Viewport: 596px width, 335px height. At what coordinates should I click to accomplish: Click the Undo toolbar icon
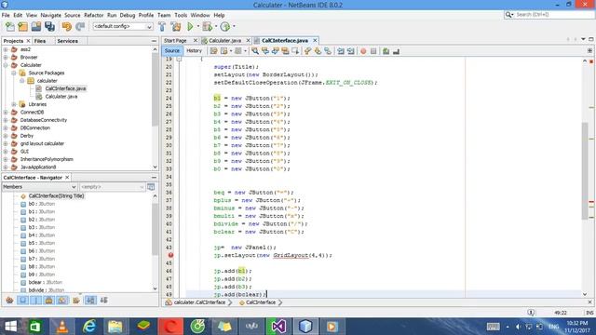(67, 27)
